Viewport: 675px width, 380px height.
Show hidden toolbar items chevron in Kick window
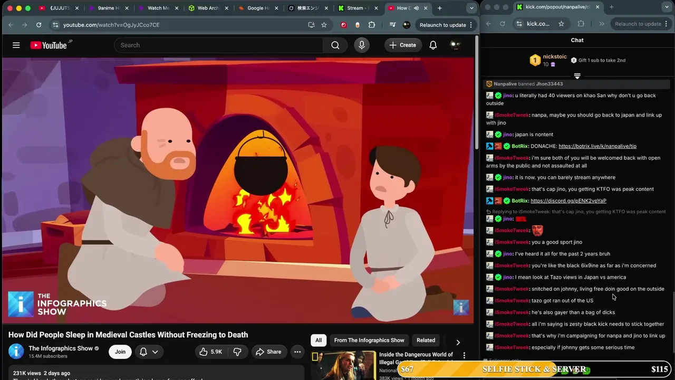pyautogui.click(x=602, y=24)
